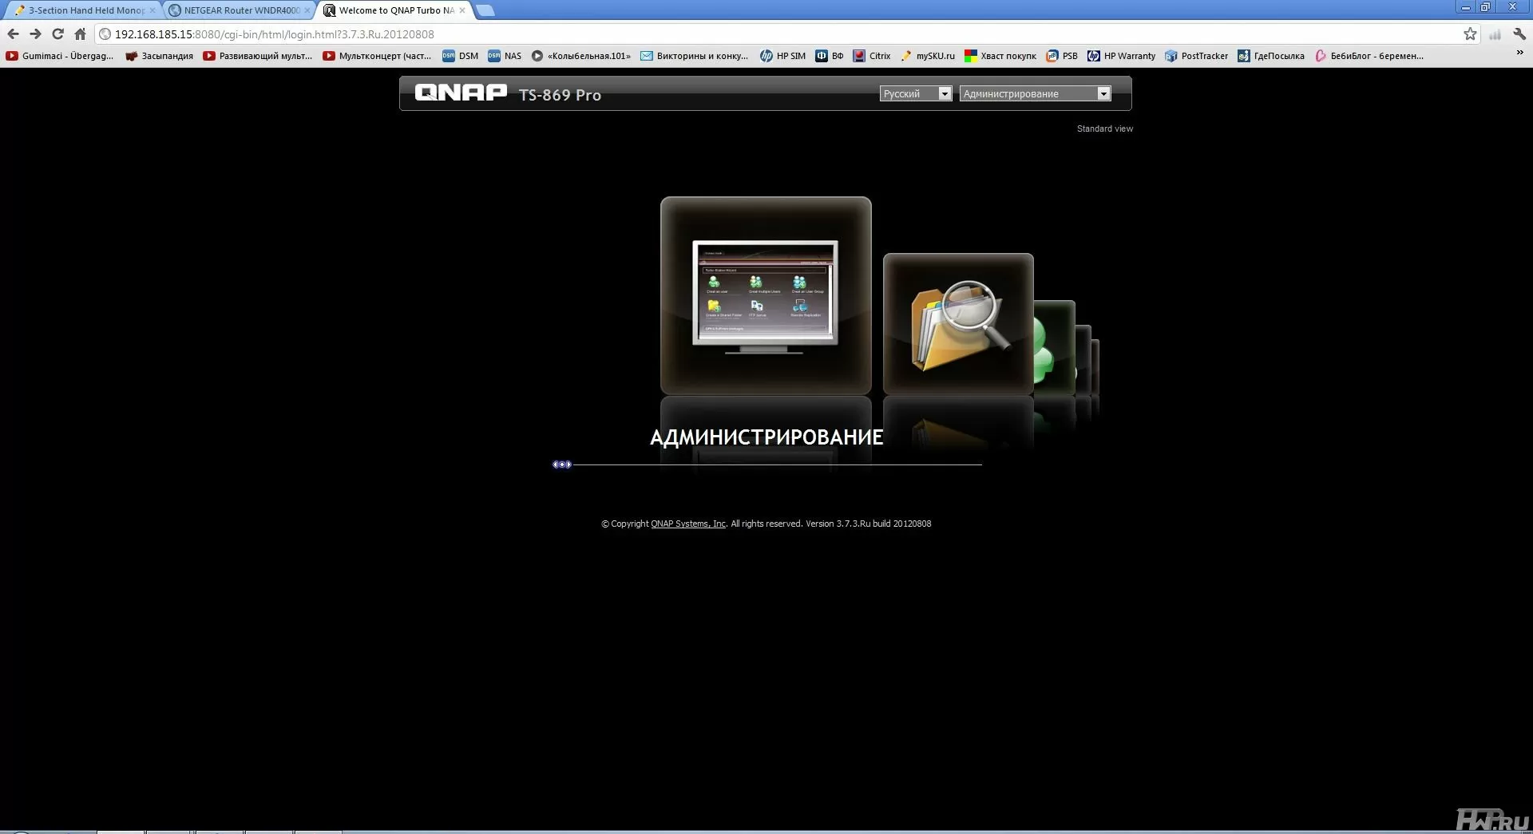1533x834 pixels.
Task: Click the АДМИНИСТРИРОВАНИЕ caption text
Action: (766, 437)
